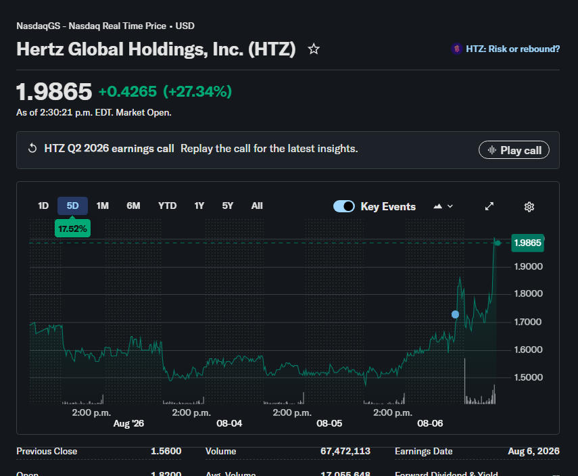Toggle the Key Events switch

344,206
